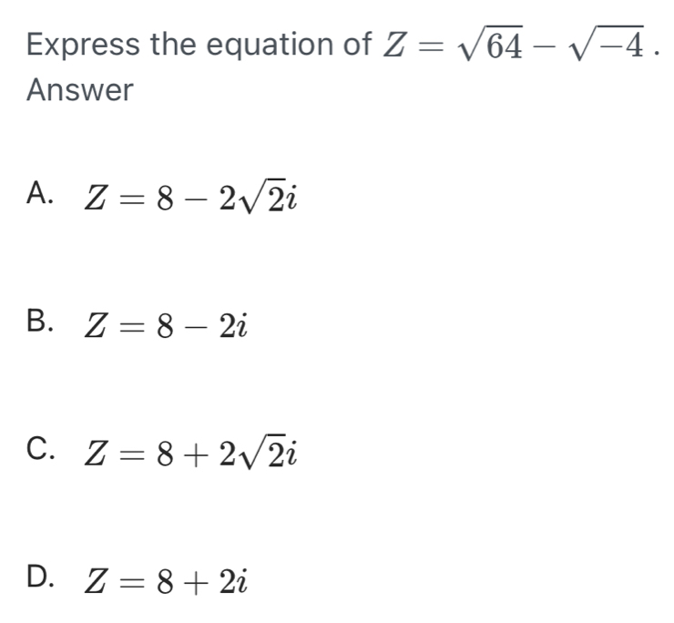This screenshot has width=674, height=623.
Task: Click the 2√2i part of option A
Action: click(258, 197)
